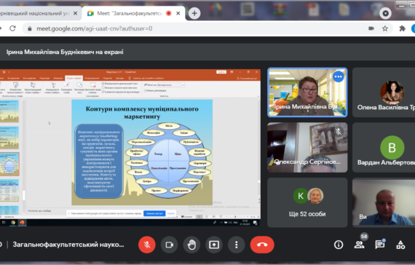Bookmark this page with the star icon
The image size is (415, 265).
click(385, 28)
